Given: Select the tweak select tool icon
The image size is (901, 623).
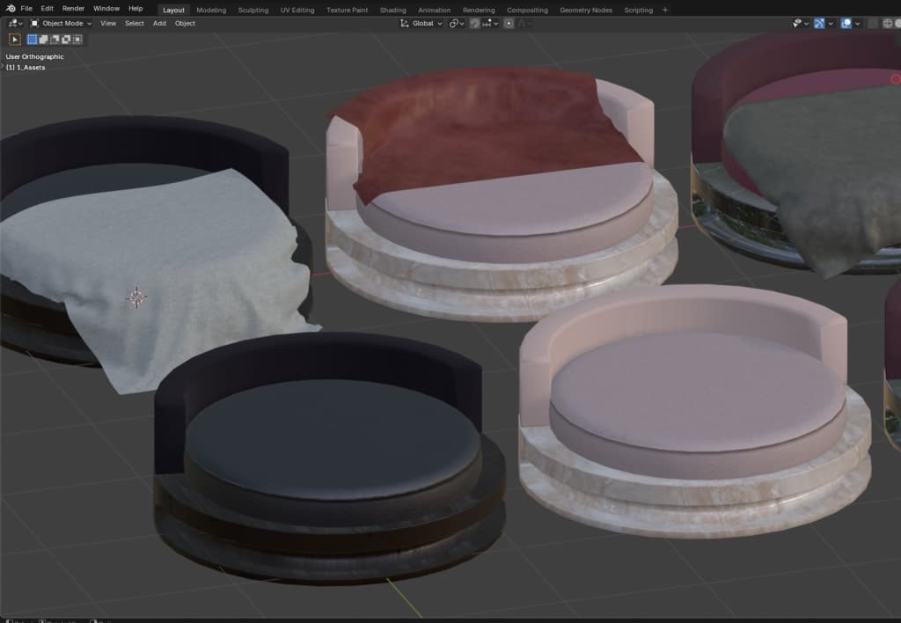Looking at the screenshot, I should pos(15,39).
